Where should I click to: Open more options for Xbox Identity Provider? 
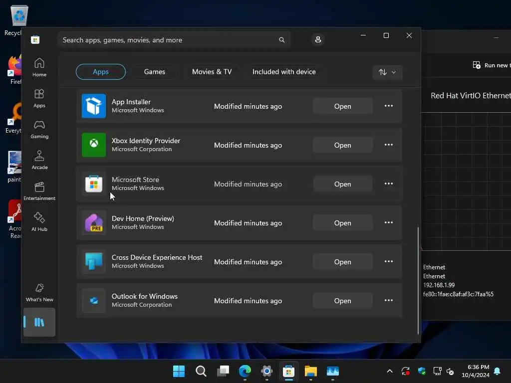(x=388, y=145)
